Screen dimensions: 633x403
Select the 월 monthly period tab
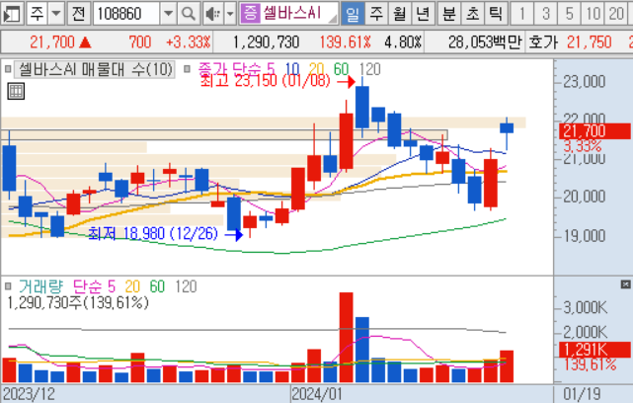(x=400, y=14)
